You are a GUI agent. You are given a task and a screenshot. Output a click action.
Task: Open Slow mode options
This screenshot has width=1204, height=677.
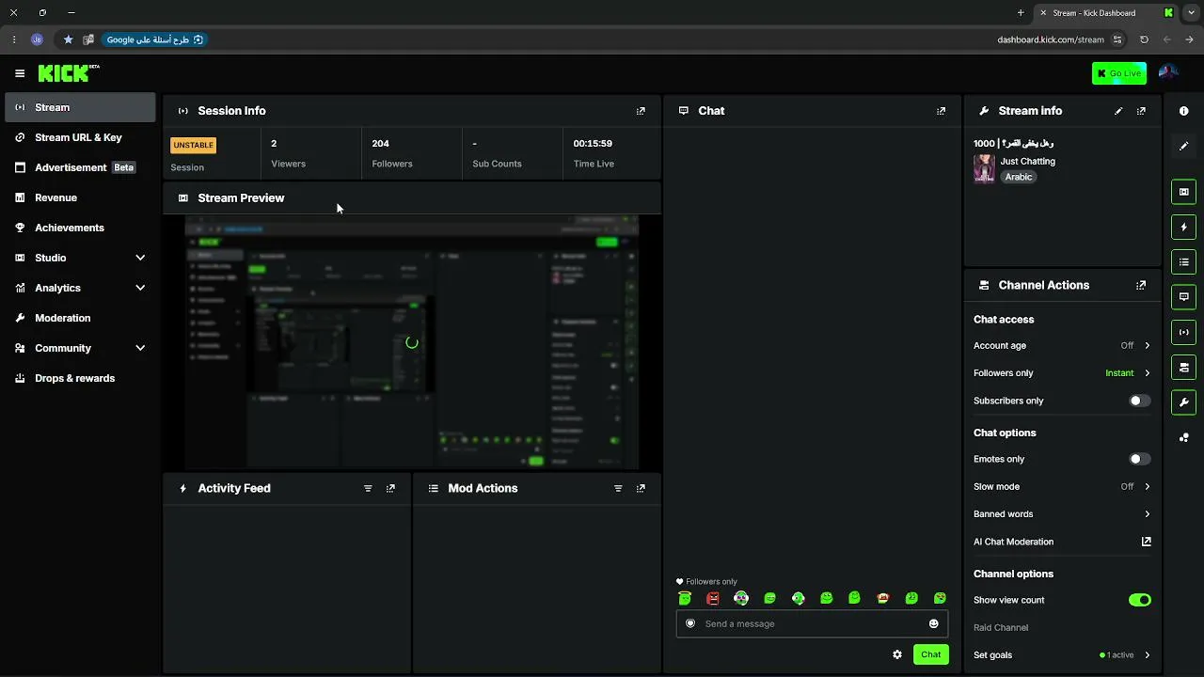point(1062,486)
